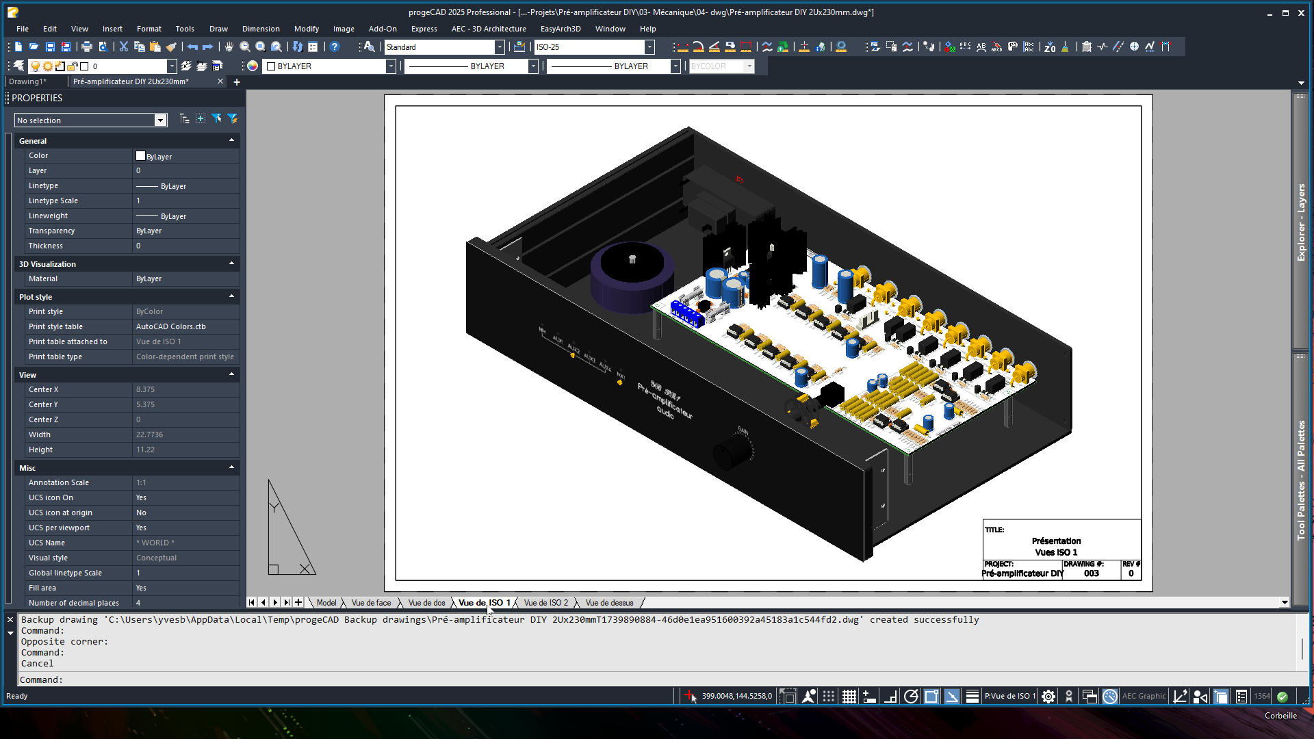Switch to 'Vue de ISO 2' layout tab
Viewport: 1314px width, 739px height.
(545, 603)
